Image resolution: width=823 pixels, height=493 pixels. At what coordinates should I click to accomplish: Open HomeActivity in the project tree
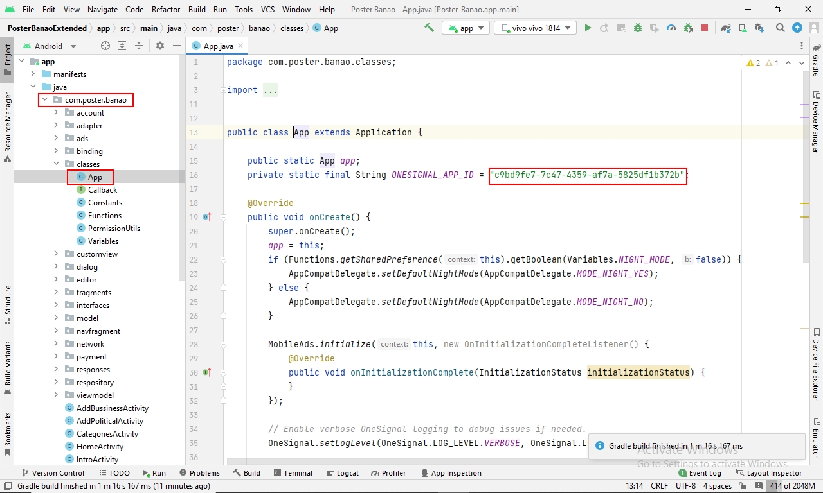pyautogui.click(x=100, y=447)
